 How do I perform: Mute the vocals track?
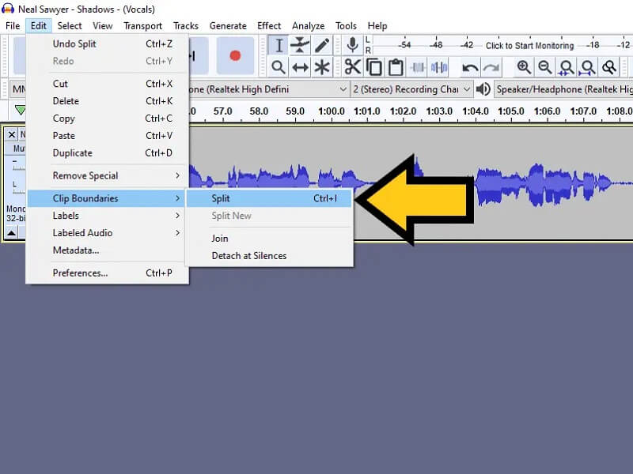16,147
